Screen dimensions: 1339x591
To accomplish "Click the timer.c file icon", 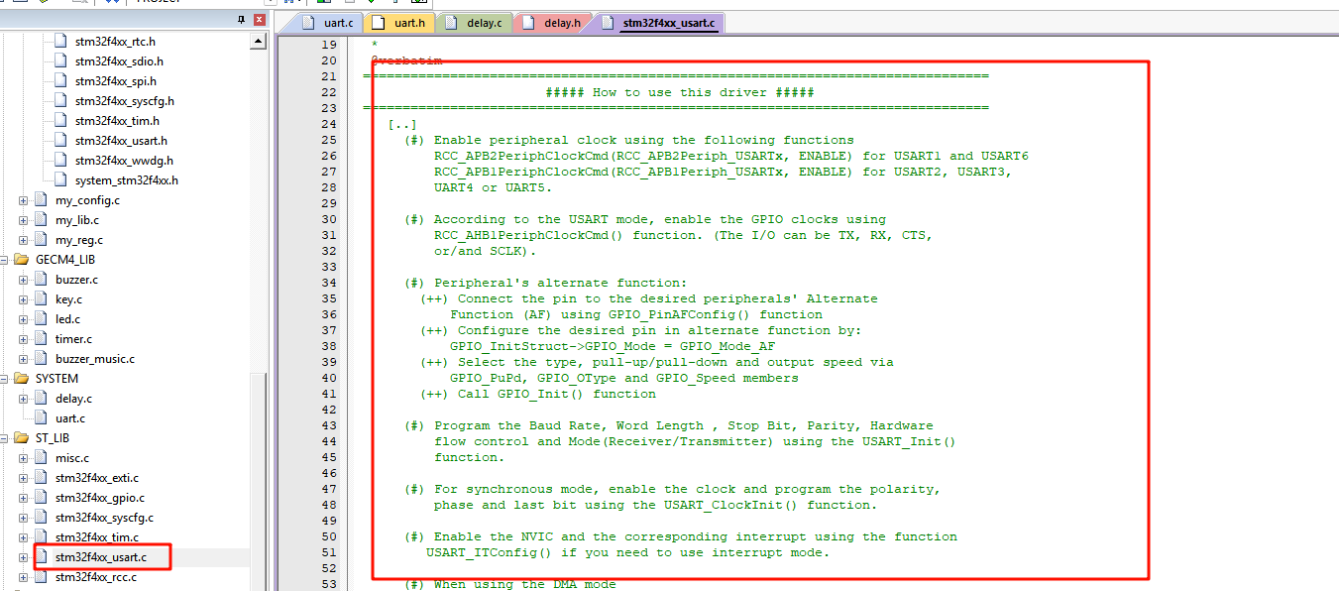I will click(x=41, y=339).
